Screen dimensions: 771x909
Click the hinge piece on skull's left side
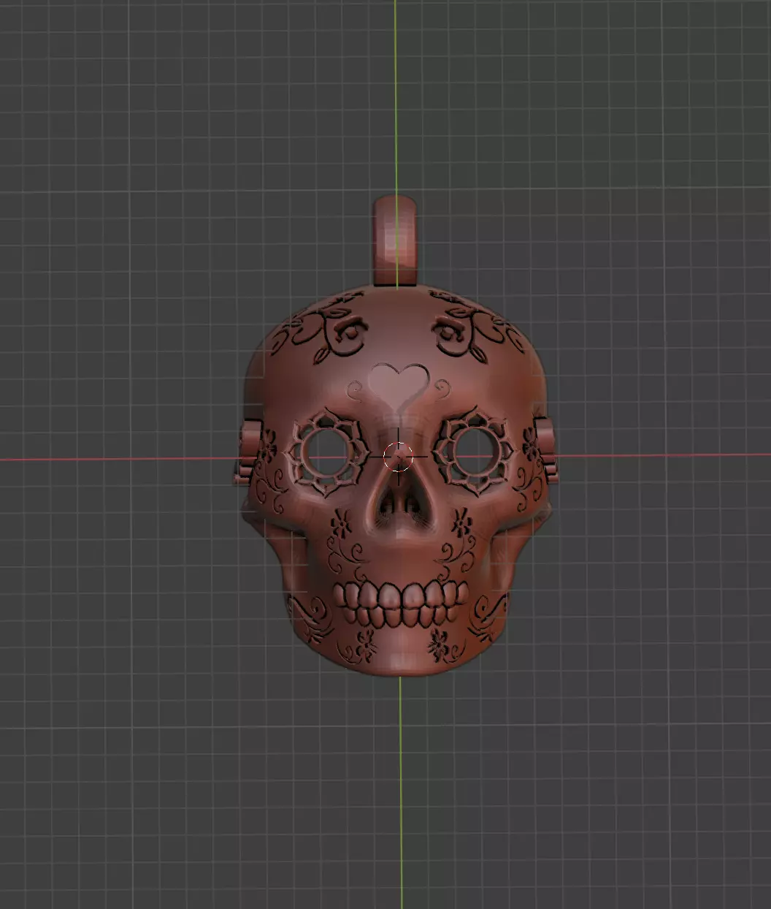248,453
